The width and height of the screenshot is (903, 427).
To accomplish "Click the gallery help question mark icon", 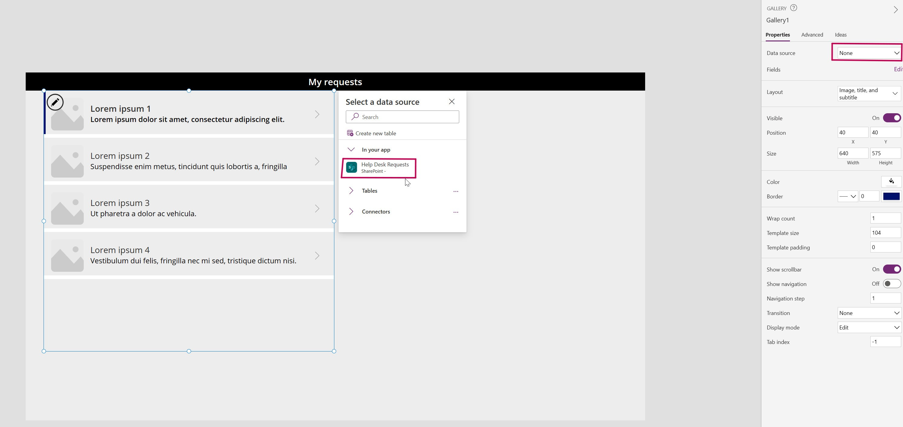I will [x=794, y=8].
